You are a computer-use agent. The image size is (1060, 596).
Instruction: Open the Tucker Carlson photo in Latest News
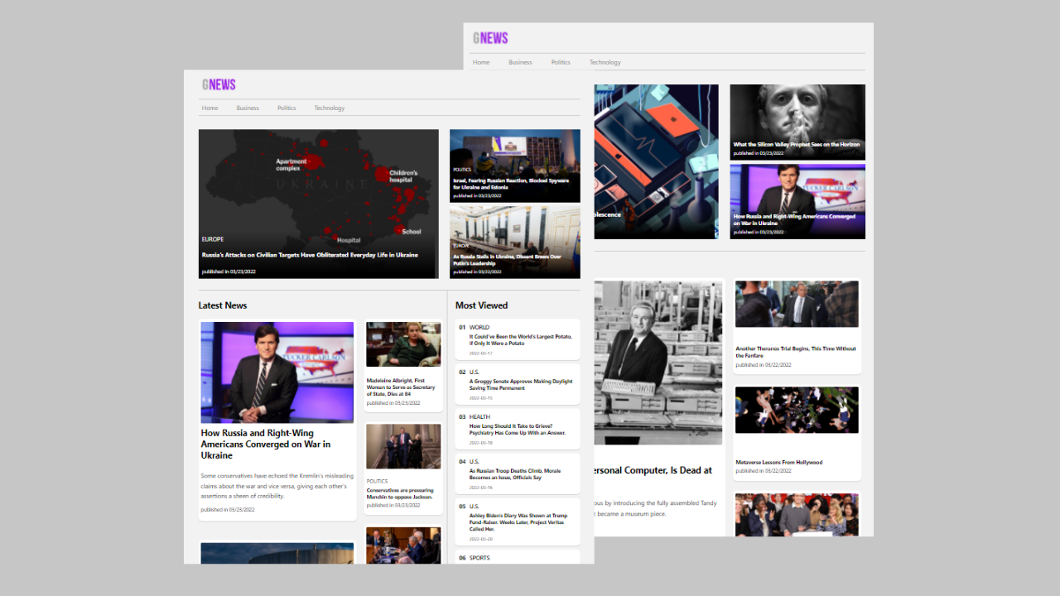tap(277, 372)
